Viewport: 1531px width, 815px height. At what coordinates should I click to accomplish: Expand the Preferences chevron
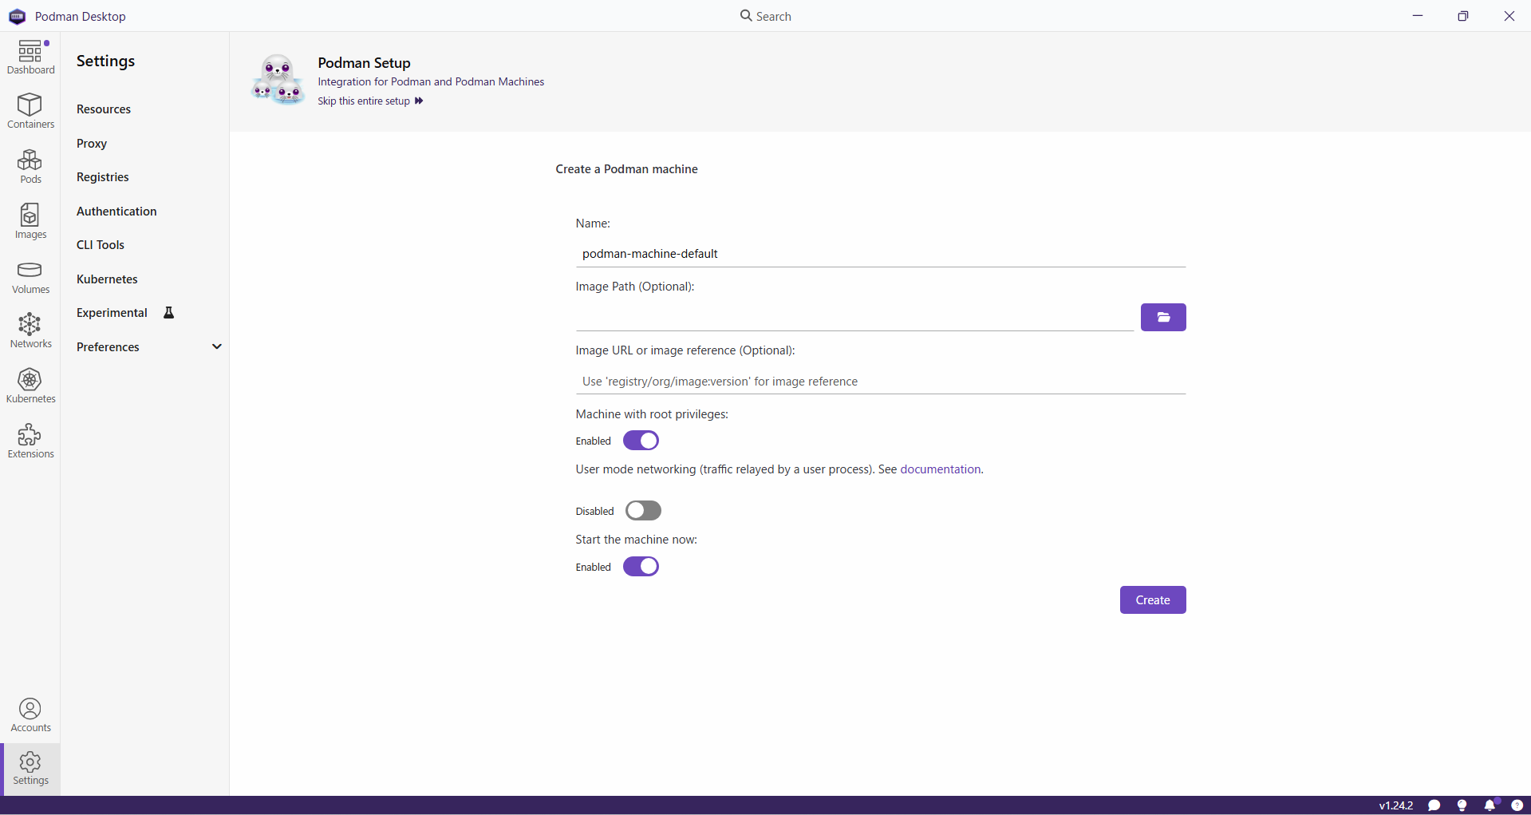(x=217, y=346)
